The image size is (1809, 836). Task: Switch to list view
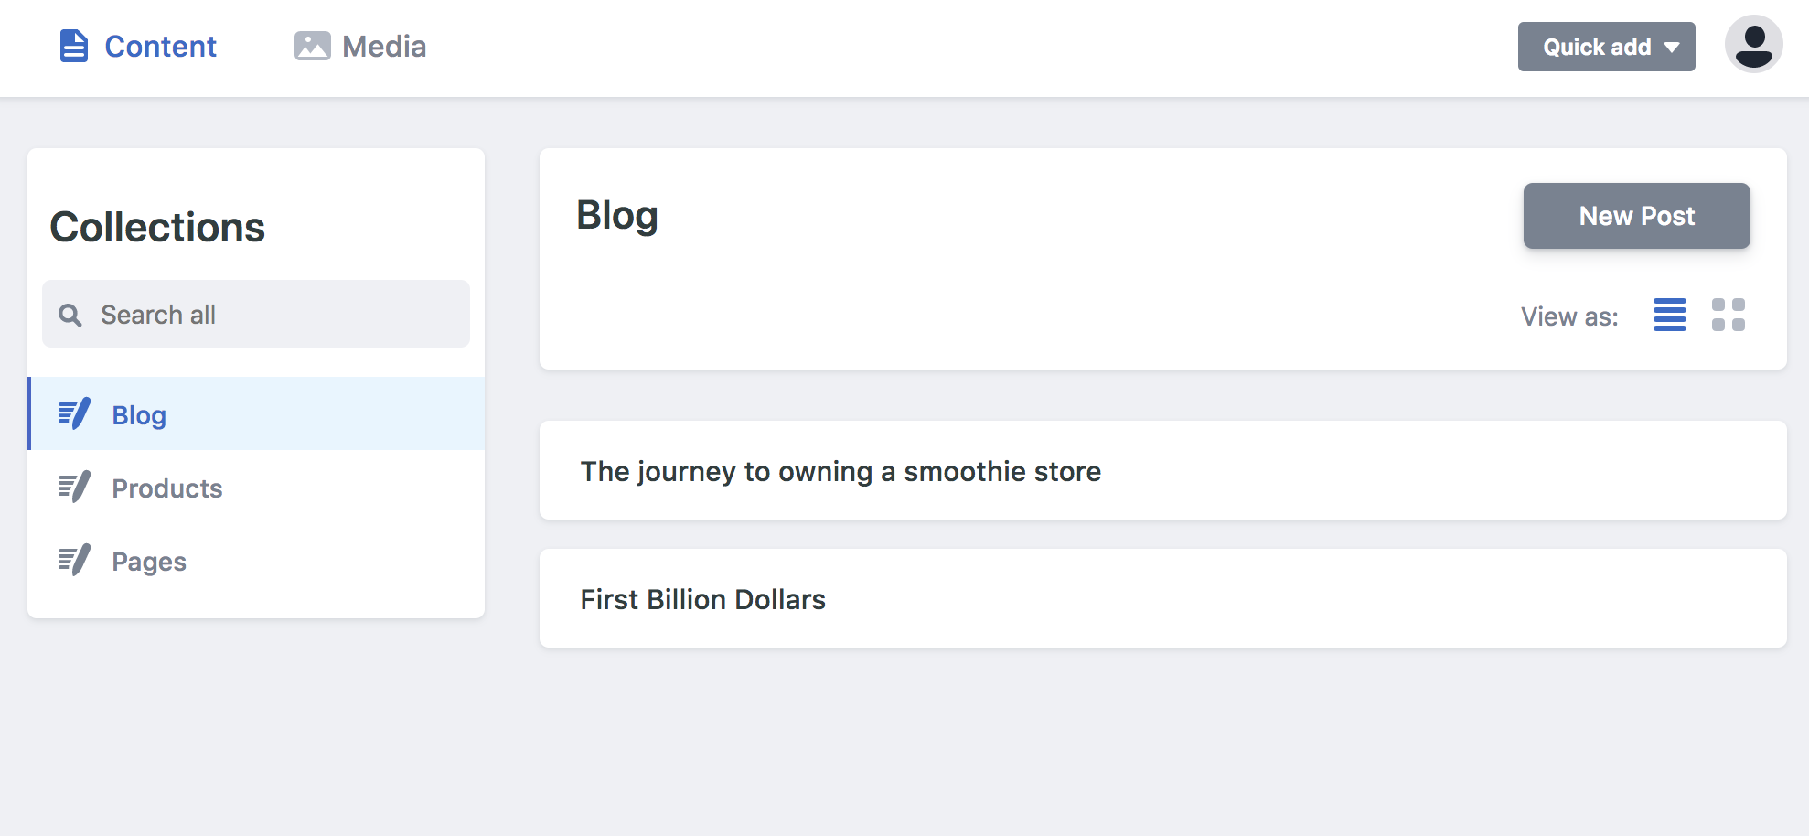tap(1669, 315)
